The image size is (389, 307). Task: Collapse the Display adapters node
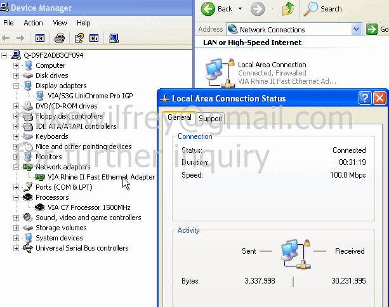(x=16, y=86)
